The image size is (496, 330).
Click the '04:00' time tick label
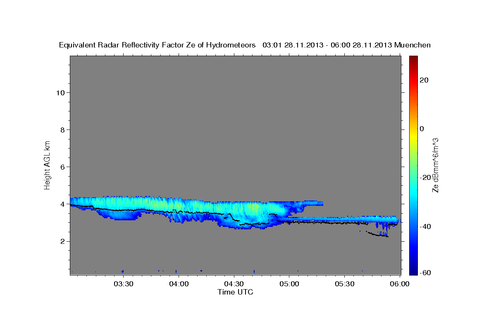coord(179,284)
